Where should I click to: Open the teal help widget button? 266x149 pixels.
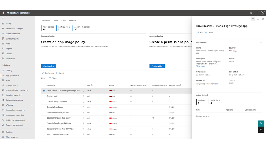261,124
